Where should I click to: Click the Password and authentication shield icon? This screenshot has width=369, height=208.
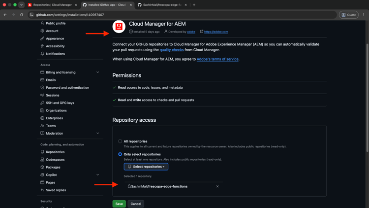pyautogui.click(x=42, y=88)
